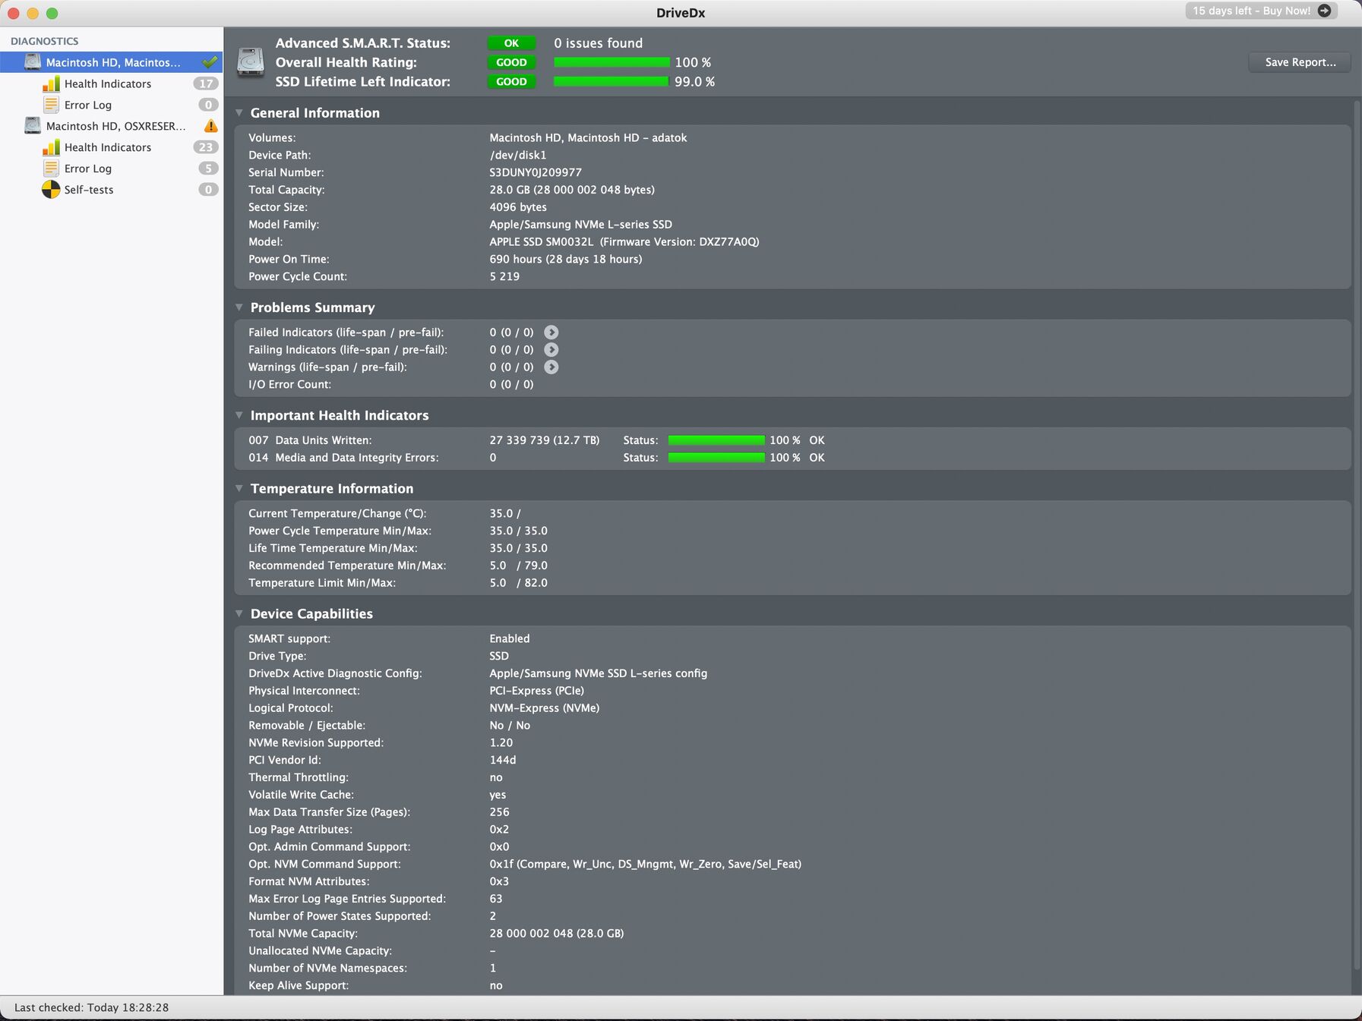Click the notepad icon beside first Error Log
The height and width of the screenshot is (1021, 1362).
click(51, 105)
